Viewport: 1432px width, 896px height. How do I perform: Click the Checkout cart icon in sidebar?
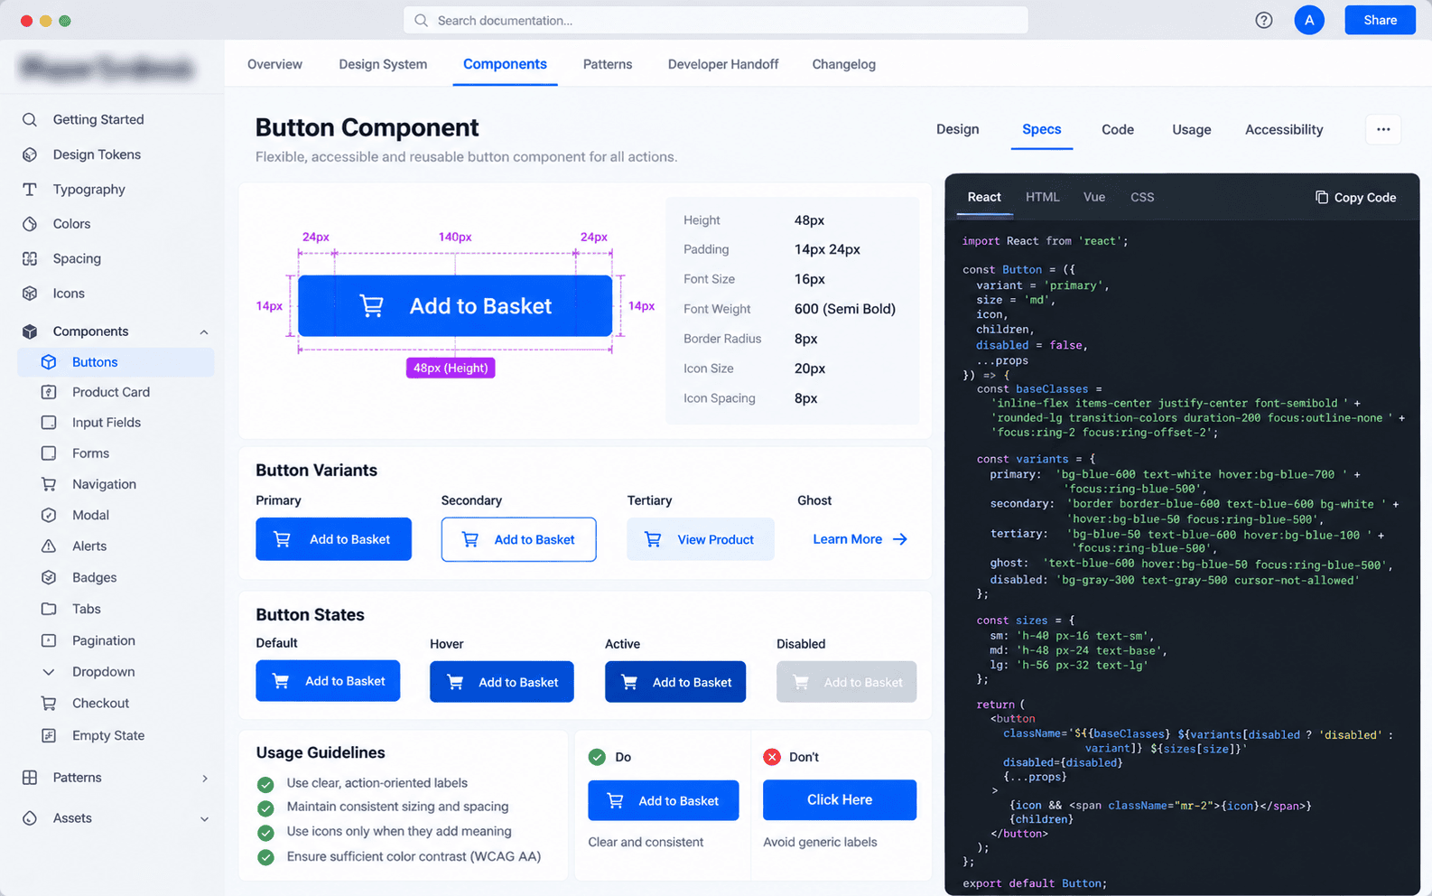tap(49, 703)
